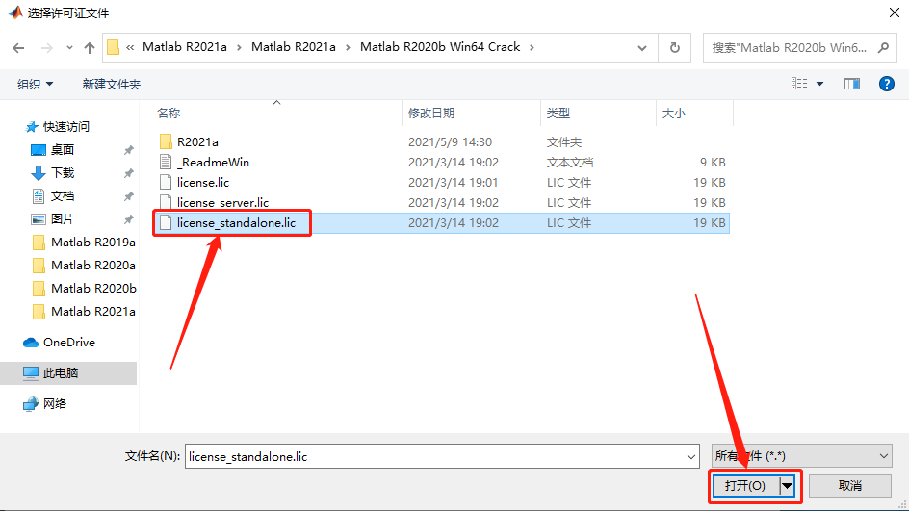Screen dimensions: 909x511
Task: Open recent locations dropdown arrow
Action: click(69, 48)
